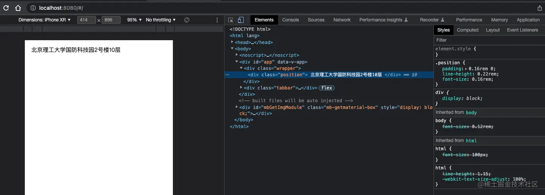Open the Memory tab
The height and width of the screenshot is (195, 545).
(499, 20)
